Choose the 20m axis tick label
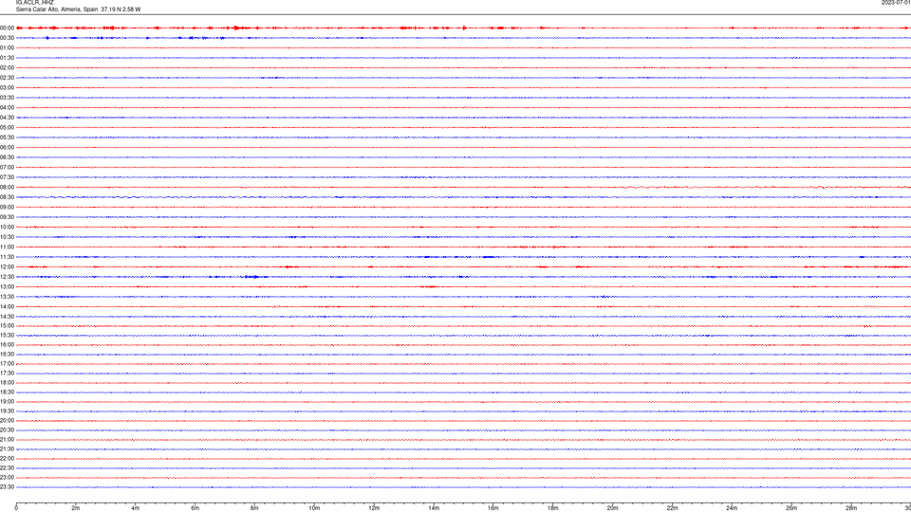911x512 pixels. pos(612,508)
